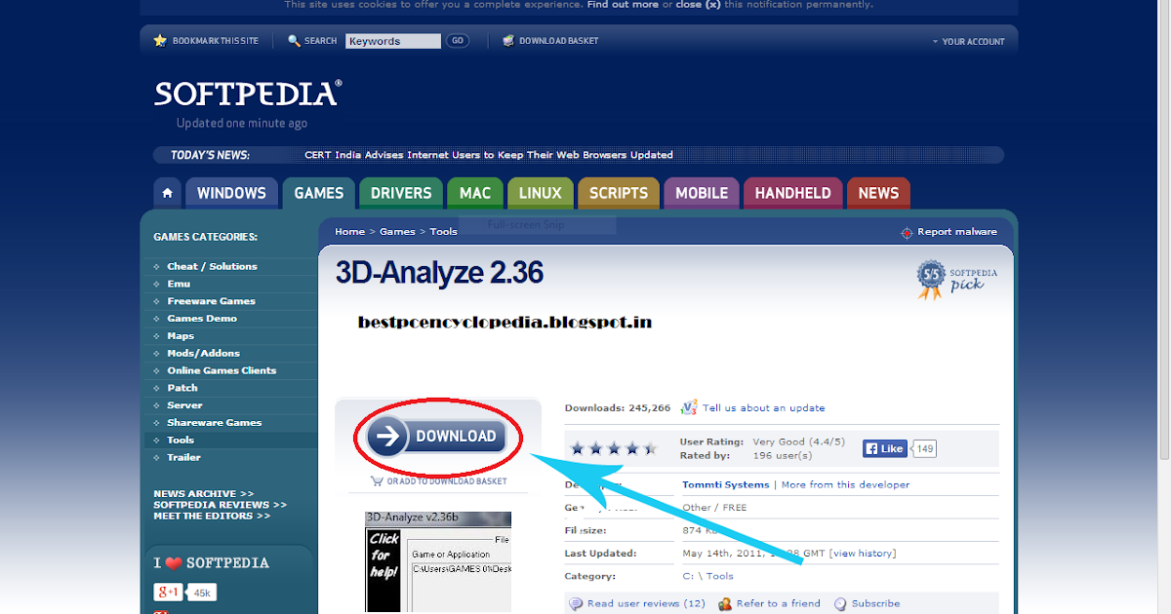
Task: Click view history link
Action: [862, 554]
